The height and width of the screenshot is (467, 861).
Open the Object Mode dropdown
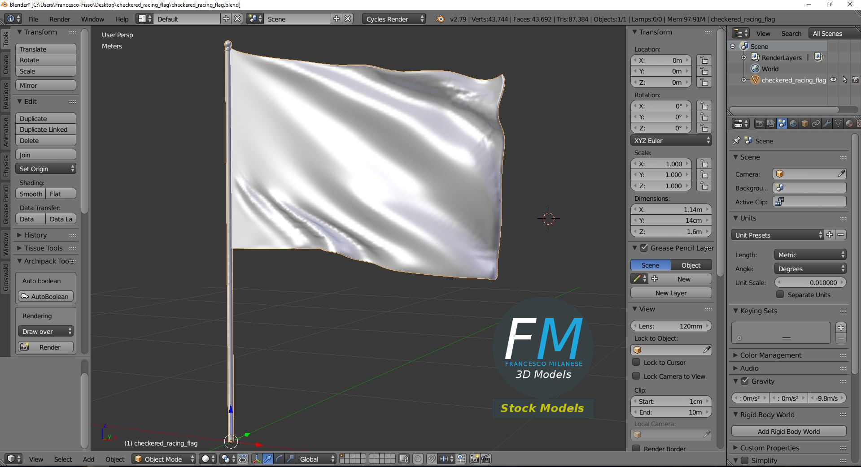pos(164,459)
